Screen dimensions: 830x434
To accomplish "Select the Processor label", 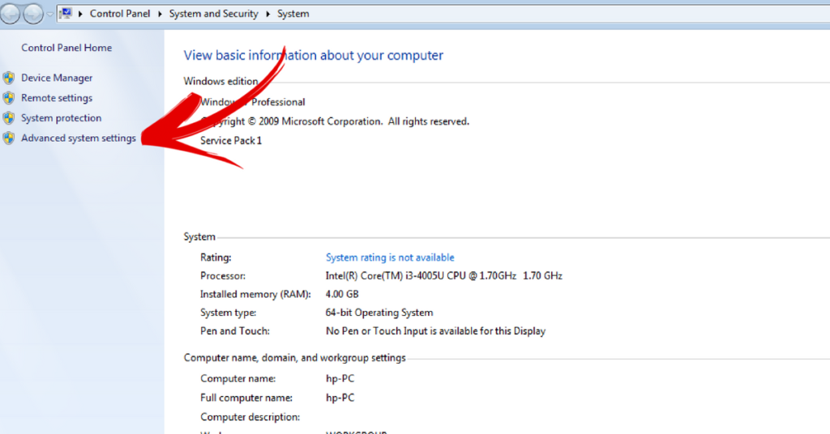I will tap(223, 276).
